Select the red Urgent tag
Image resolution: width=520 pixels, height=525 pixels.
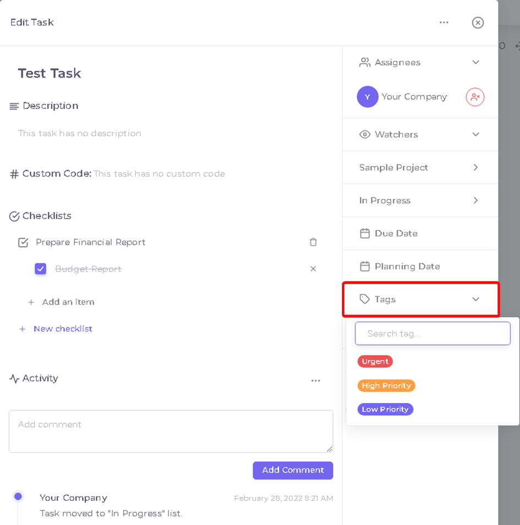[x=375, y=362]
